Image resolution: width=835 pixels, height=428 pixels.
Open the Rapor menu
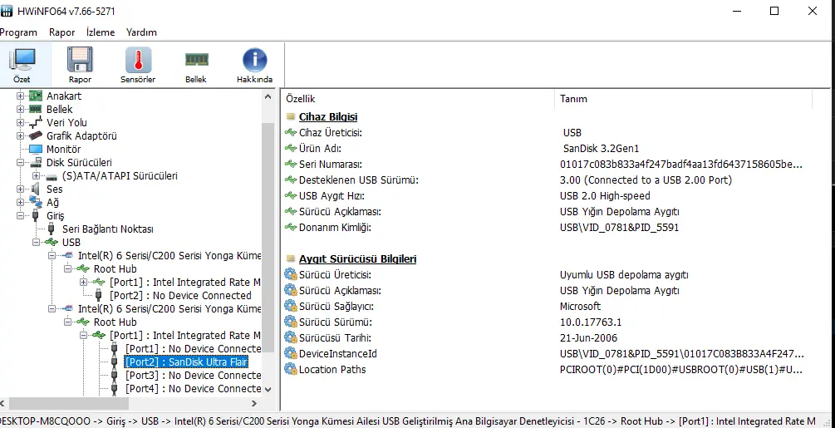click(x=61, y=32)
